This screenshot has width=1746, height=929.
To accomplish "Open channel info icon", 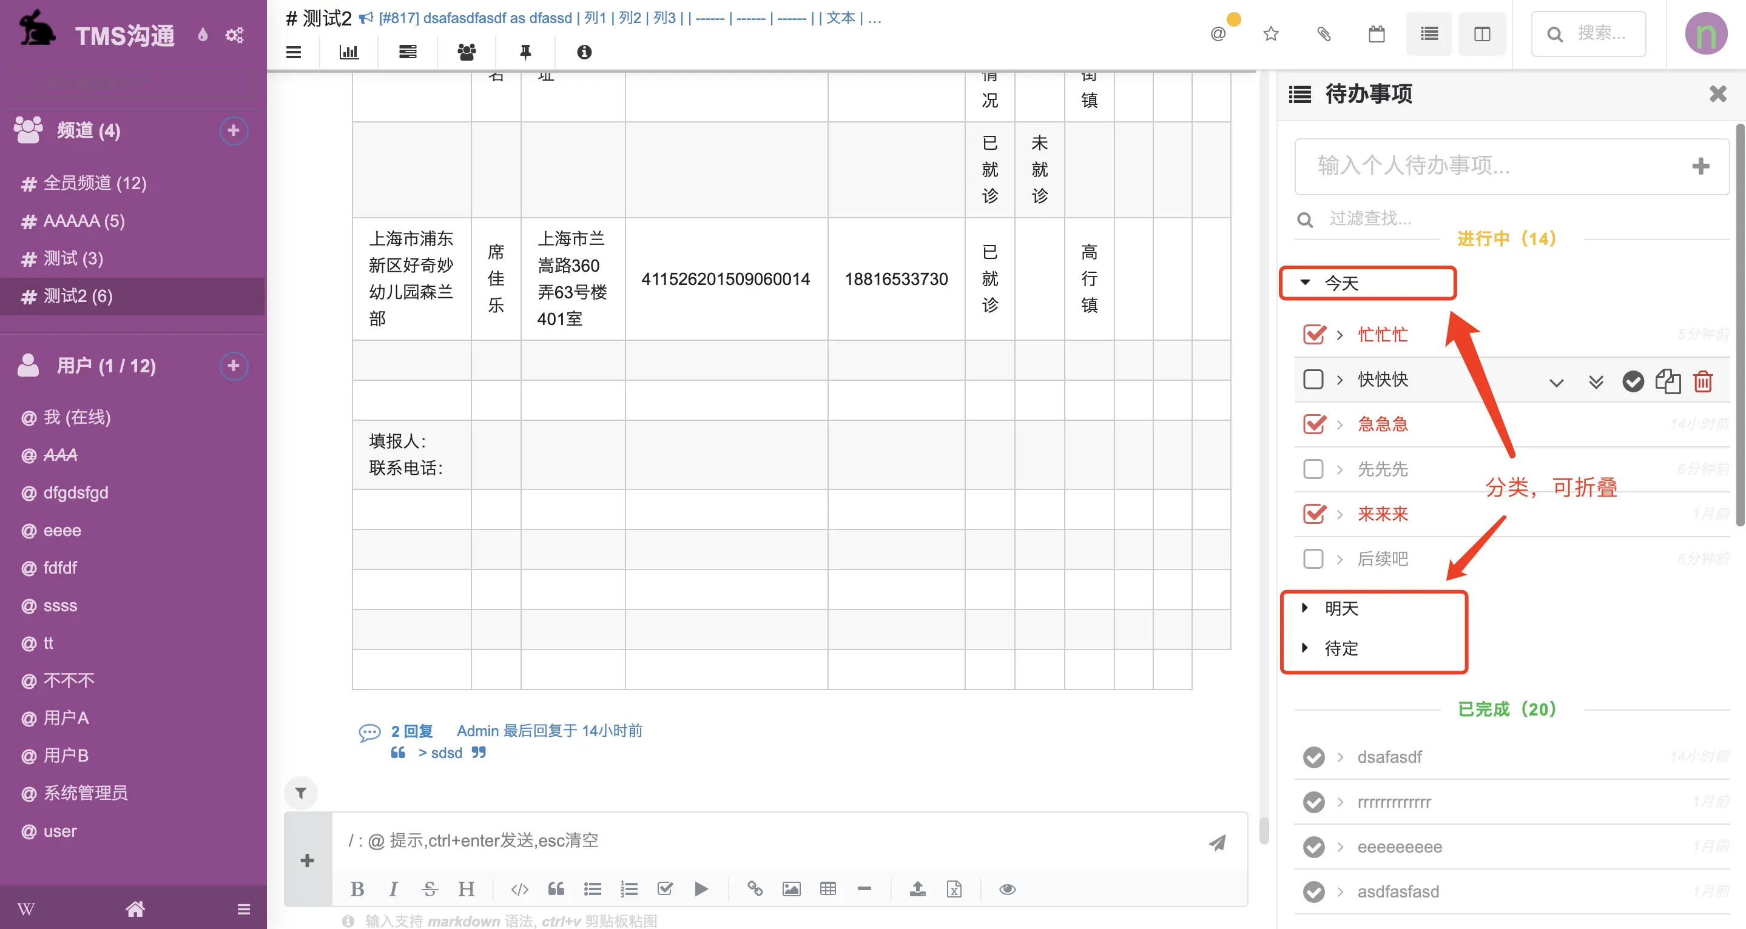I will point(584,52).
